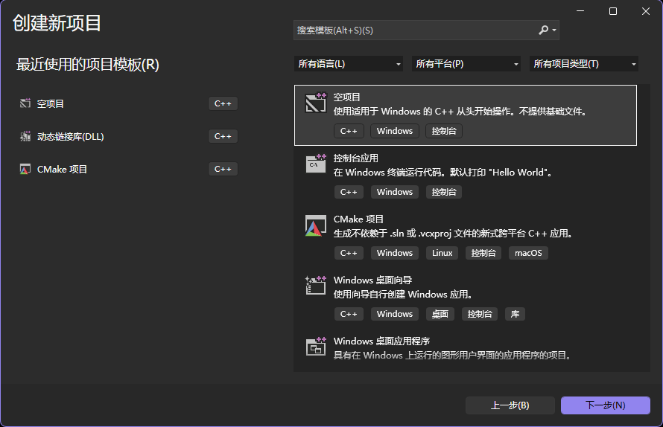Go back with 上一步(B)
663x427 pixels.
[x=510, y=405]
